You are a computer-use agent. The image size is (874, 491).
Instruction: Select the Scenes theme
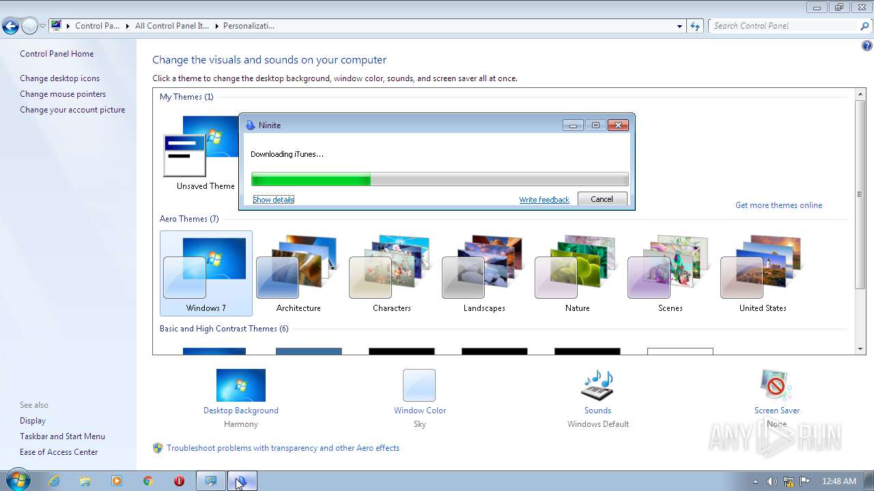tap(670, 273)
